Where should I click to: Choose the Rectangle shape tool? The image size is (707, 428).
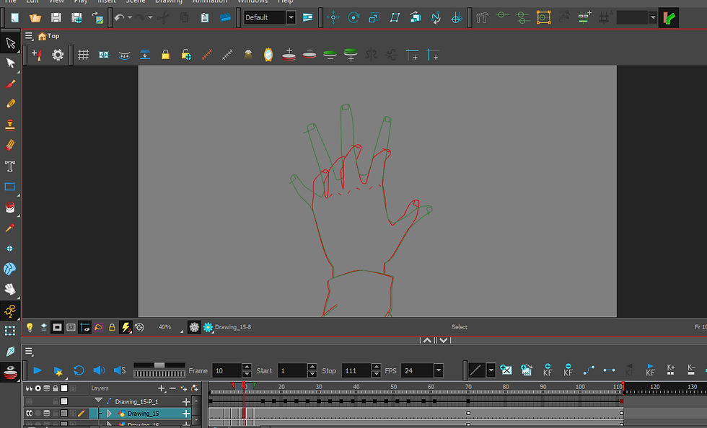tap(10, 187)
